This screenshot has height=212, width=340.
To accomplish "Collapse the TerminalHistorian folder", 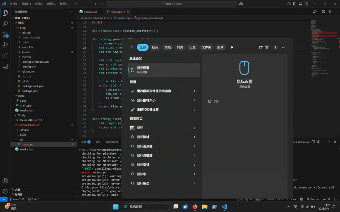I will [16, 125].
